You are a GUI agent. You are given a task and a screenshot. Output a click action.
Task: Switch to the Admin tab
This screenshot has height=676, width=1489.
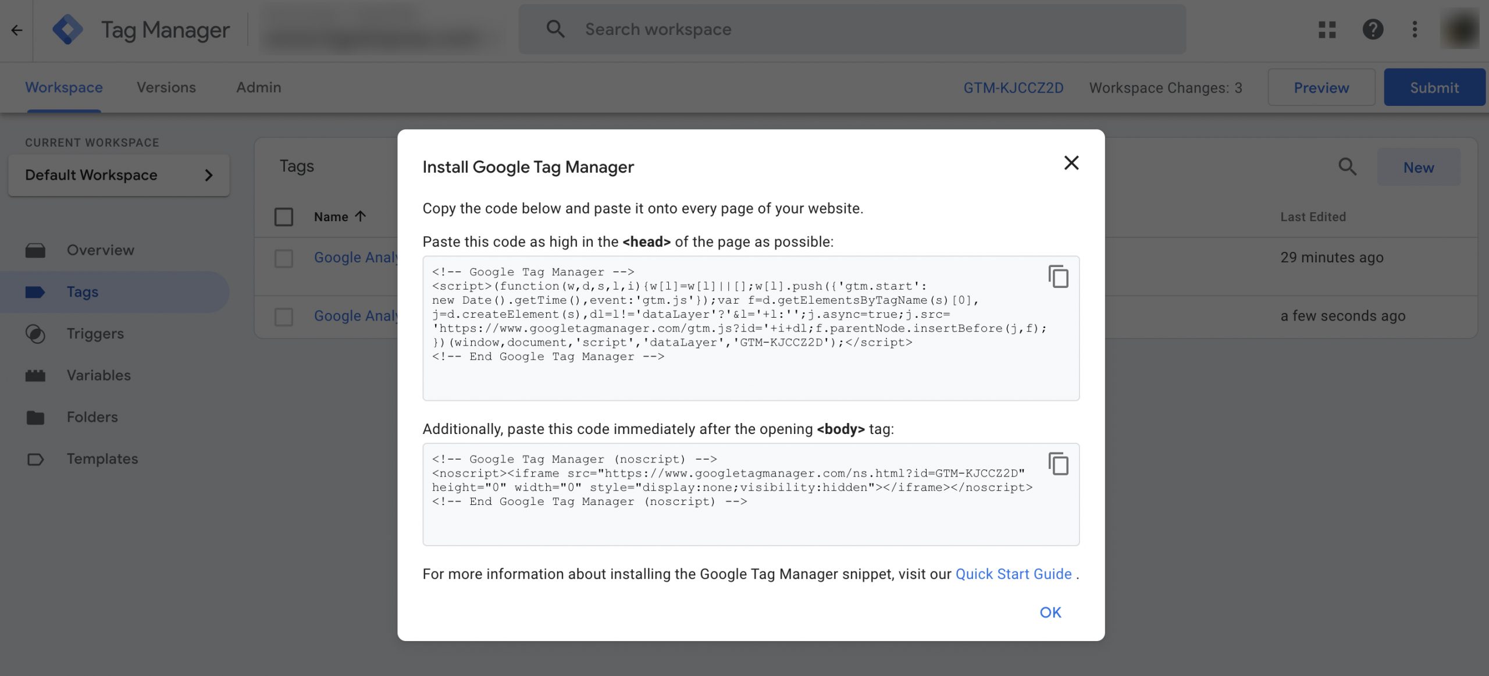[x=259, y=87]
